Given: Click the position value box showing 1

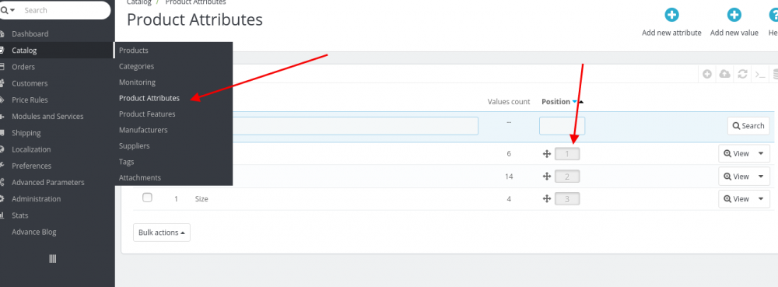Looking at the screenshot, I should 567,154.
